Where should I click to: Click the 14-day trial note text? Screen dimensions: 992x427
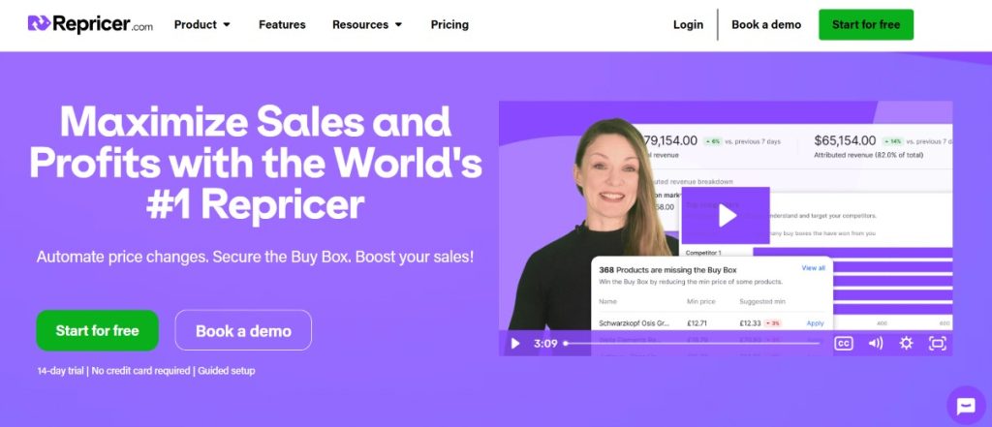point(146,371)
